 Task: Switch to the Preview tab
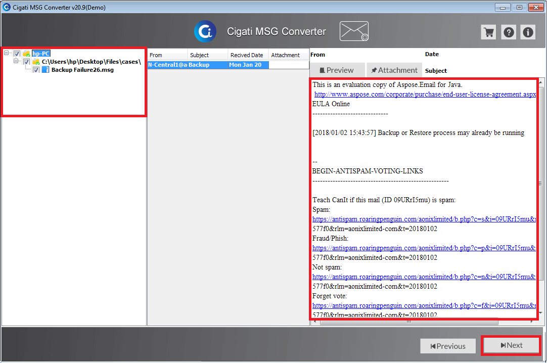pyautogui.click(x=337, y=70)
